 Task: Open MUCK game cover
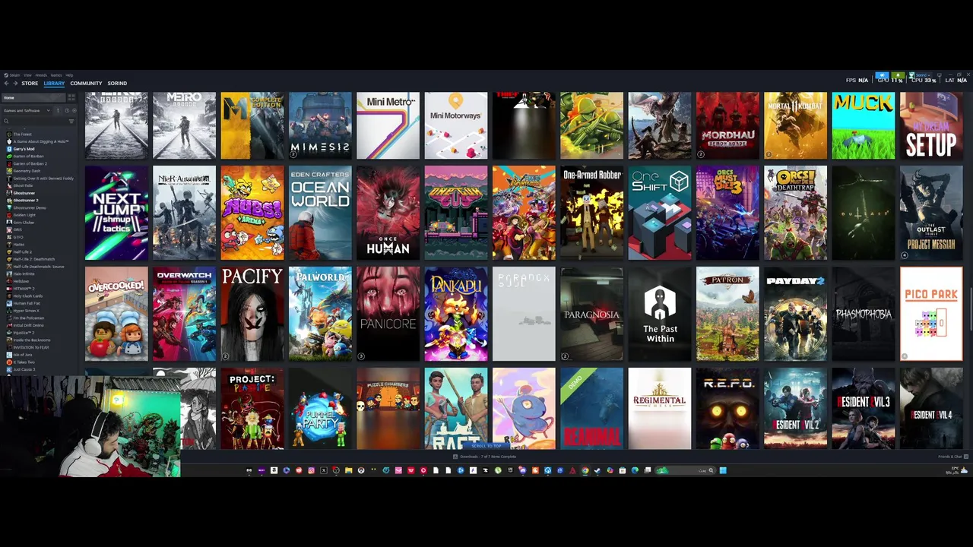point(864,125)
